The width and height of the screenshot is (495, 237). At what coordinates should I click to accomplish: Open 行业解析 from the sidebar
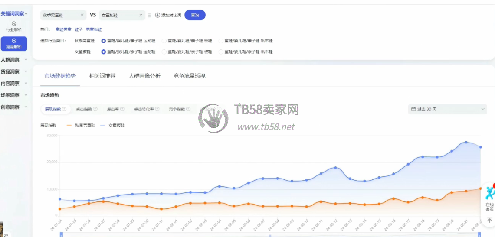coord(14,26)
